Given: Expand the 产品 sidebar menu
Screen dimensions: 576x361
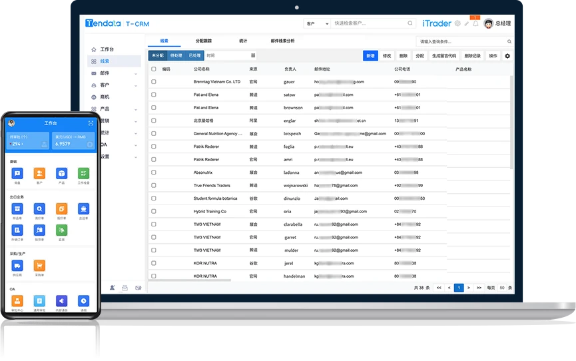Looking at the screenshot, I should pyautogui.click(x=136, y=109).
